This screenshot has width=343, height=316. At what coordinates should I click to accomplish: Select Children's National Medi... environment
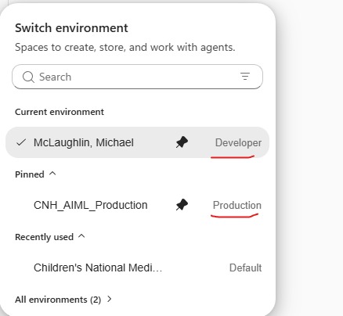(137, 268)
